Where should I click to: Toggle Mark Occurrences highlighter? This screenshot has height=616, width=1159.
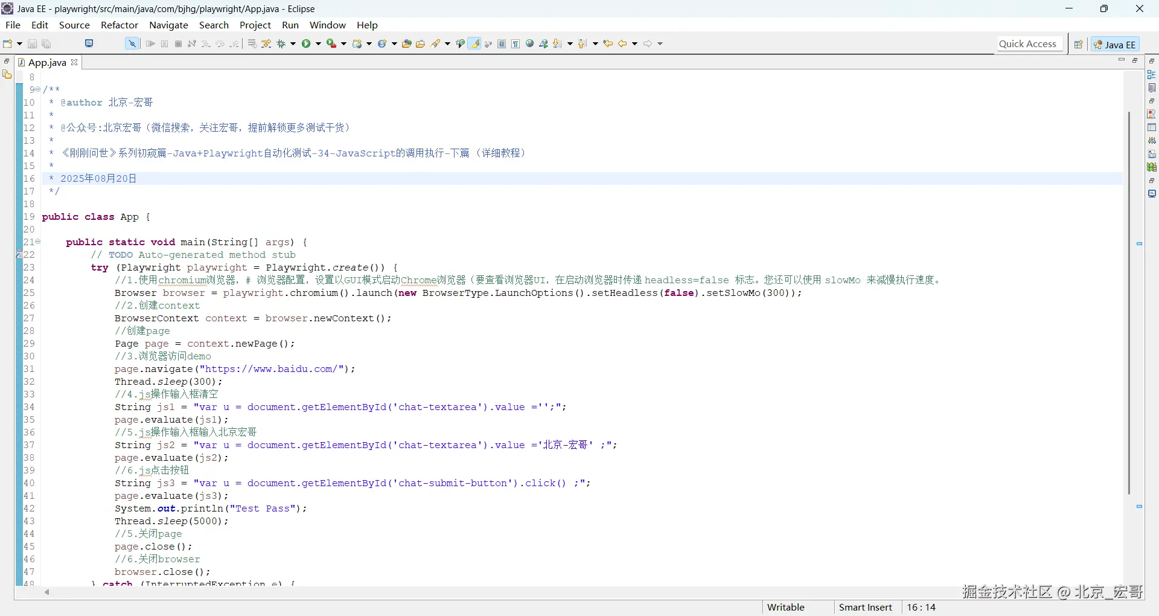tap(475, 43)
